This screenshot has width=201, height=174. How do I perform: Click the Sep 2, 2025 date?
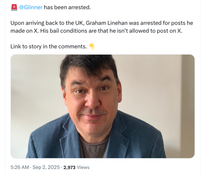coord(46,167)
